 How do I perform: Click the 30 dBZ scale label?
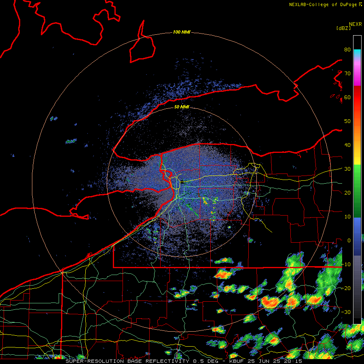347,169
